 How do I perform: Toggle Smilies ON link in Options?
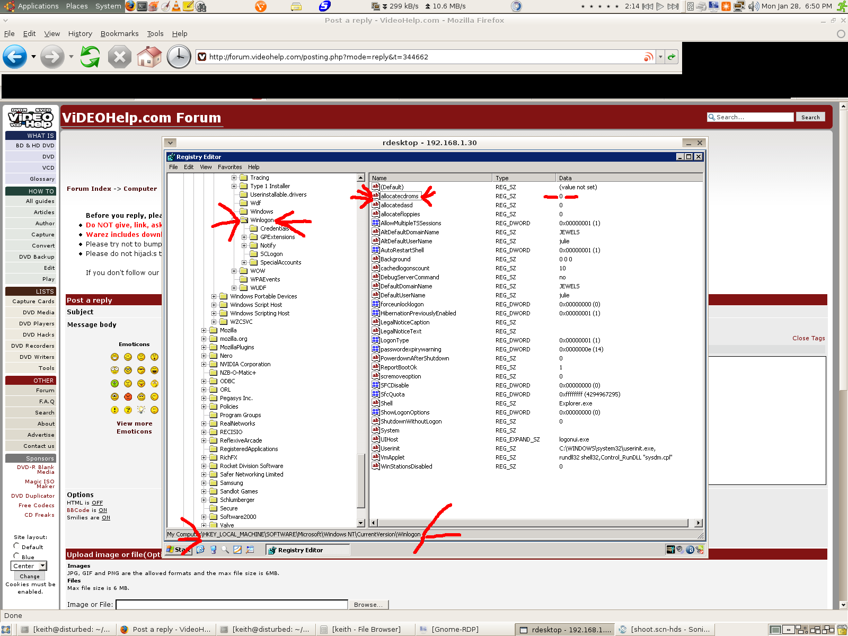(x=106, y=518)
